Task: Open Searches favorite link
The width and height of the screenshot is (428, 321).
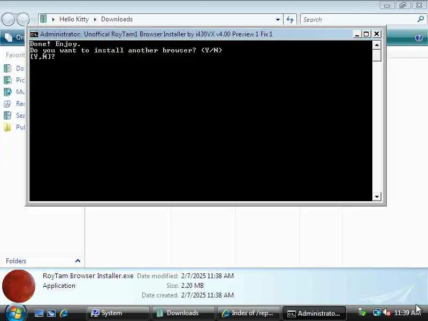Action: pyautogui.click(x=14, y=116)
